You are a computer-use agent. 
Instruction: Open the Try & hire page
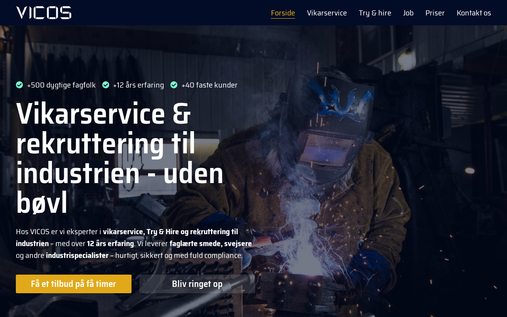375,13
